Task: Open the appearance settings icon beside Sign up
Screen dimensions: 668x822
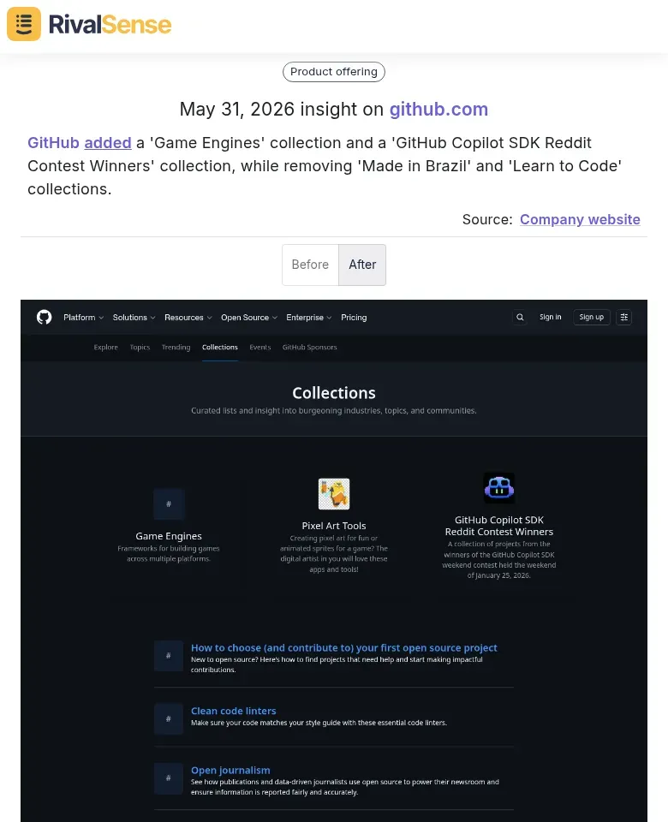Action: [x=624, y=317]
